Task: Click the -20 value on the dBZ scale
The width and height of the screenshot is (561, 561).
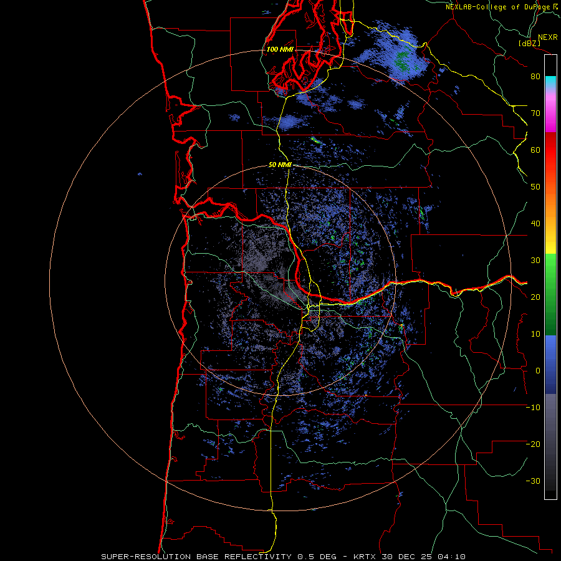Action: click(x=533, y=444)
